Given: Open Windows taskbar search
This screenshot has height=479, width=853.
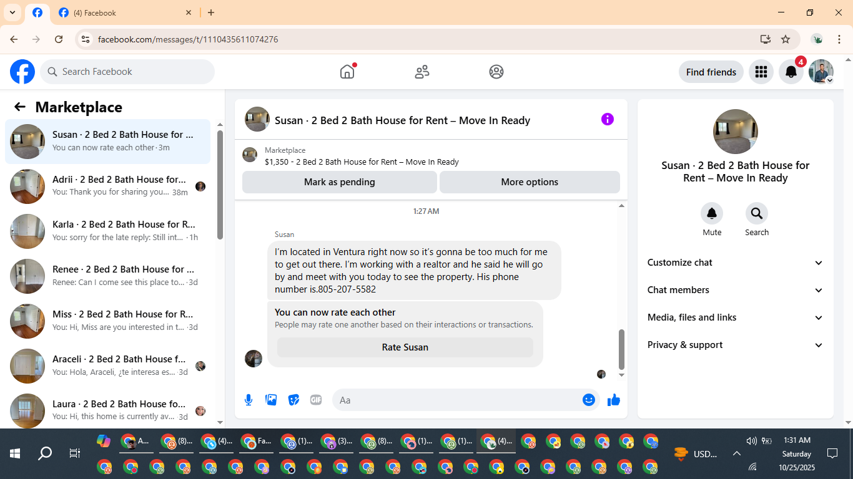Looking at the screenshot, I should pyautogui.click(x=45, y=453).
